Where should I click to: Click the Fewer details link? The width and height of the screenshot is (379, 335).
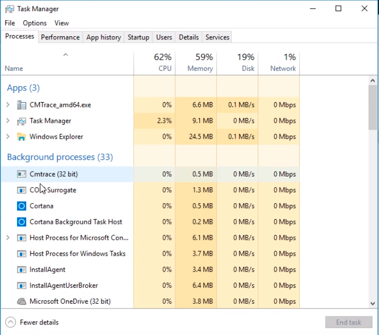[39, 322]
